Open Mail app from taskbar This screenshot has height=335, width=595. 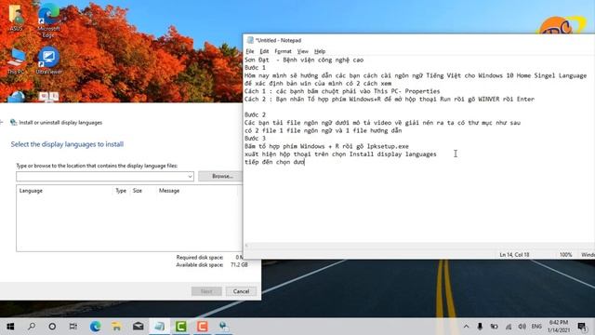pyautogui.click(x=139, y=327)
